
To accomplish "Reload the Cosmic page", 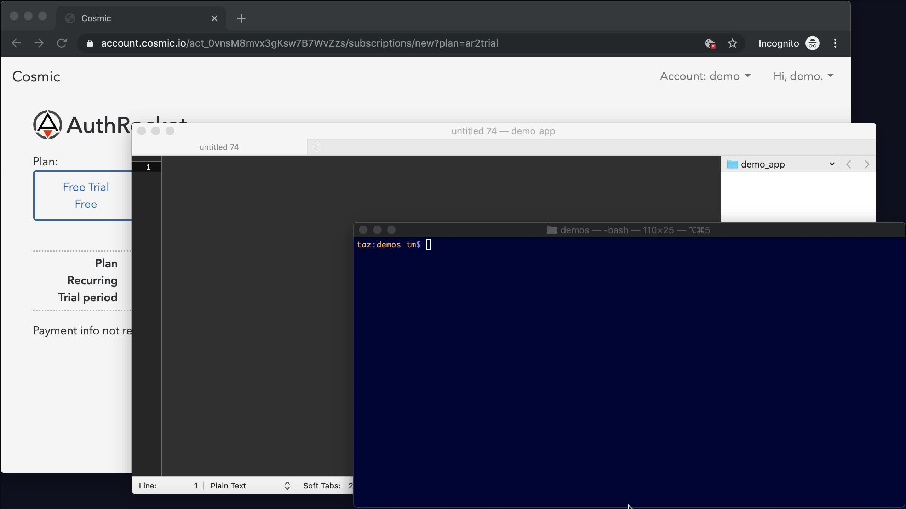I will 62,43.
